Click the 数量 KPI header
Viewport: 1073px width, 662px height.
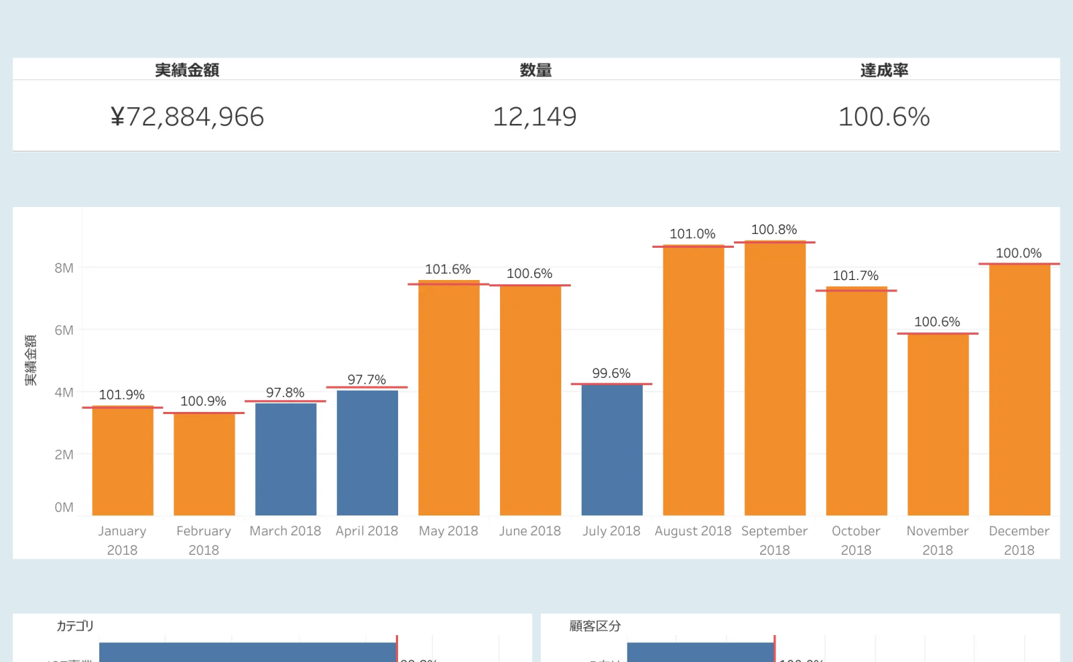pos(536,70)
